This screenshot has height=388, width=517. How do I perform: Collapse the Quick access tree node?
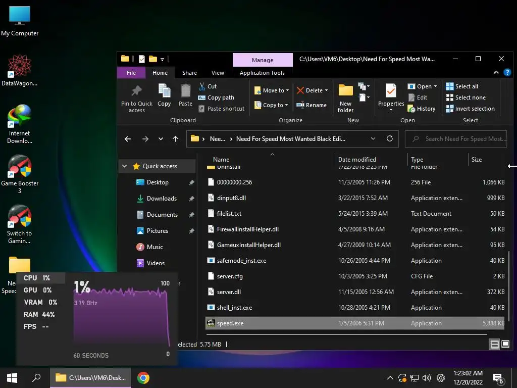(124, 166)
